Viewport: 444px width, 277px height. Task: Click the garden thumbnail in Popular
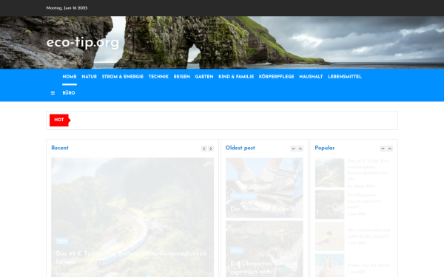click(329, 205)
